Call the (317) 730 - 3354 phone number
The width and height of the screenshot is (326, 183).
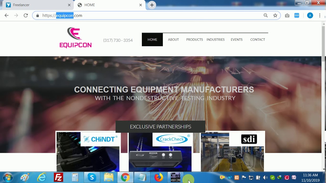[118, 40]
